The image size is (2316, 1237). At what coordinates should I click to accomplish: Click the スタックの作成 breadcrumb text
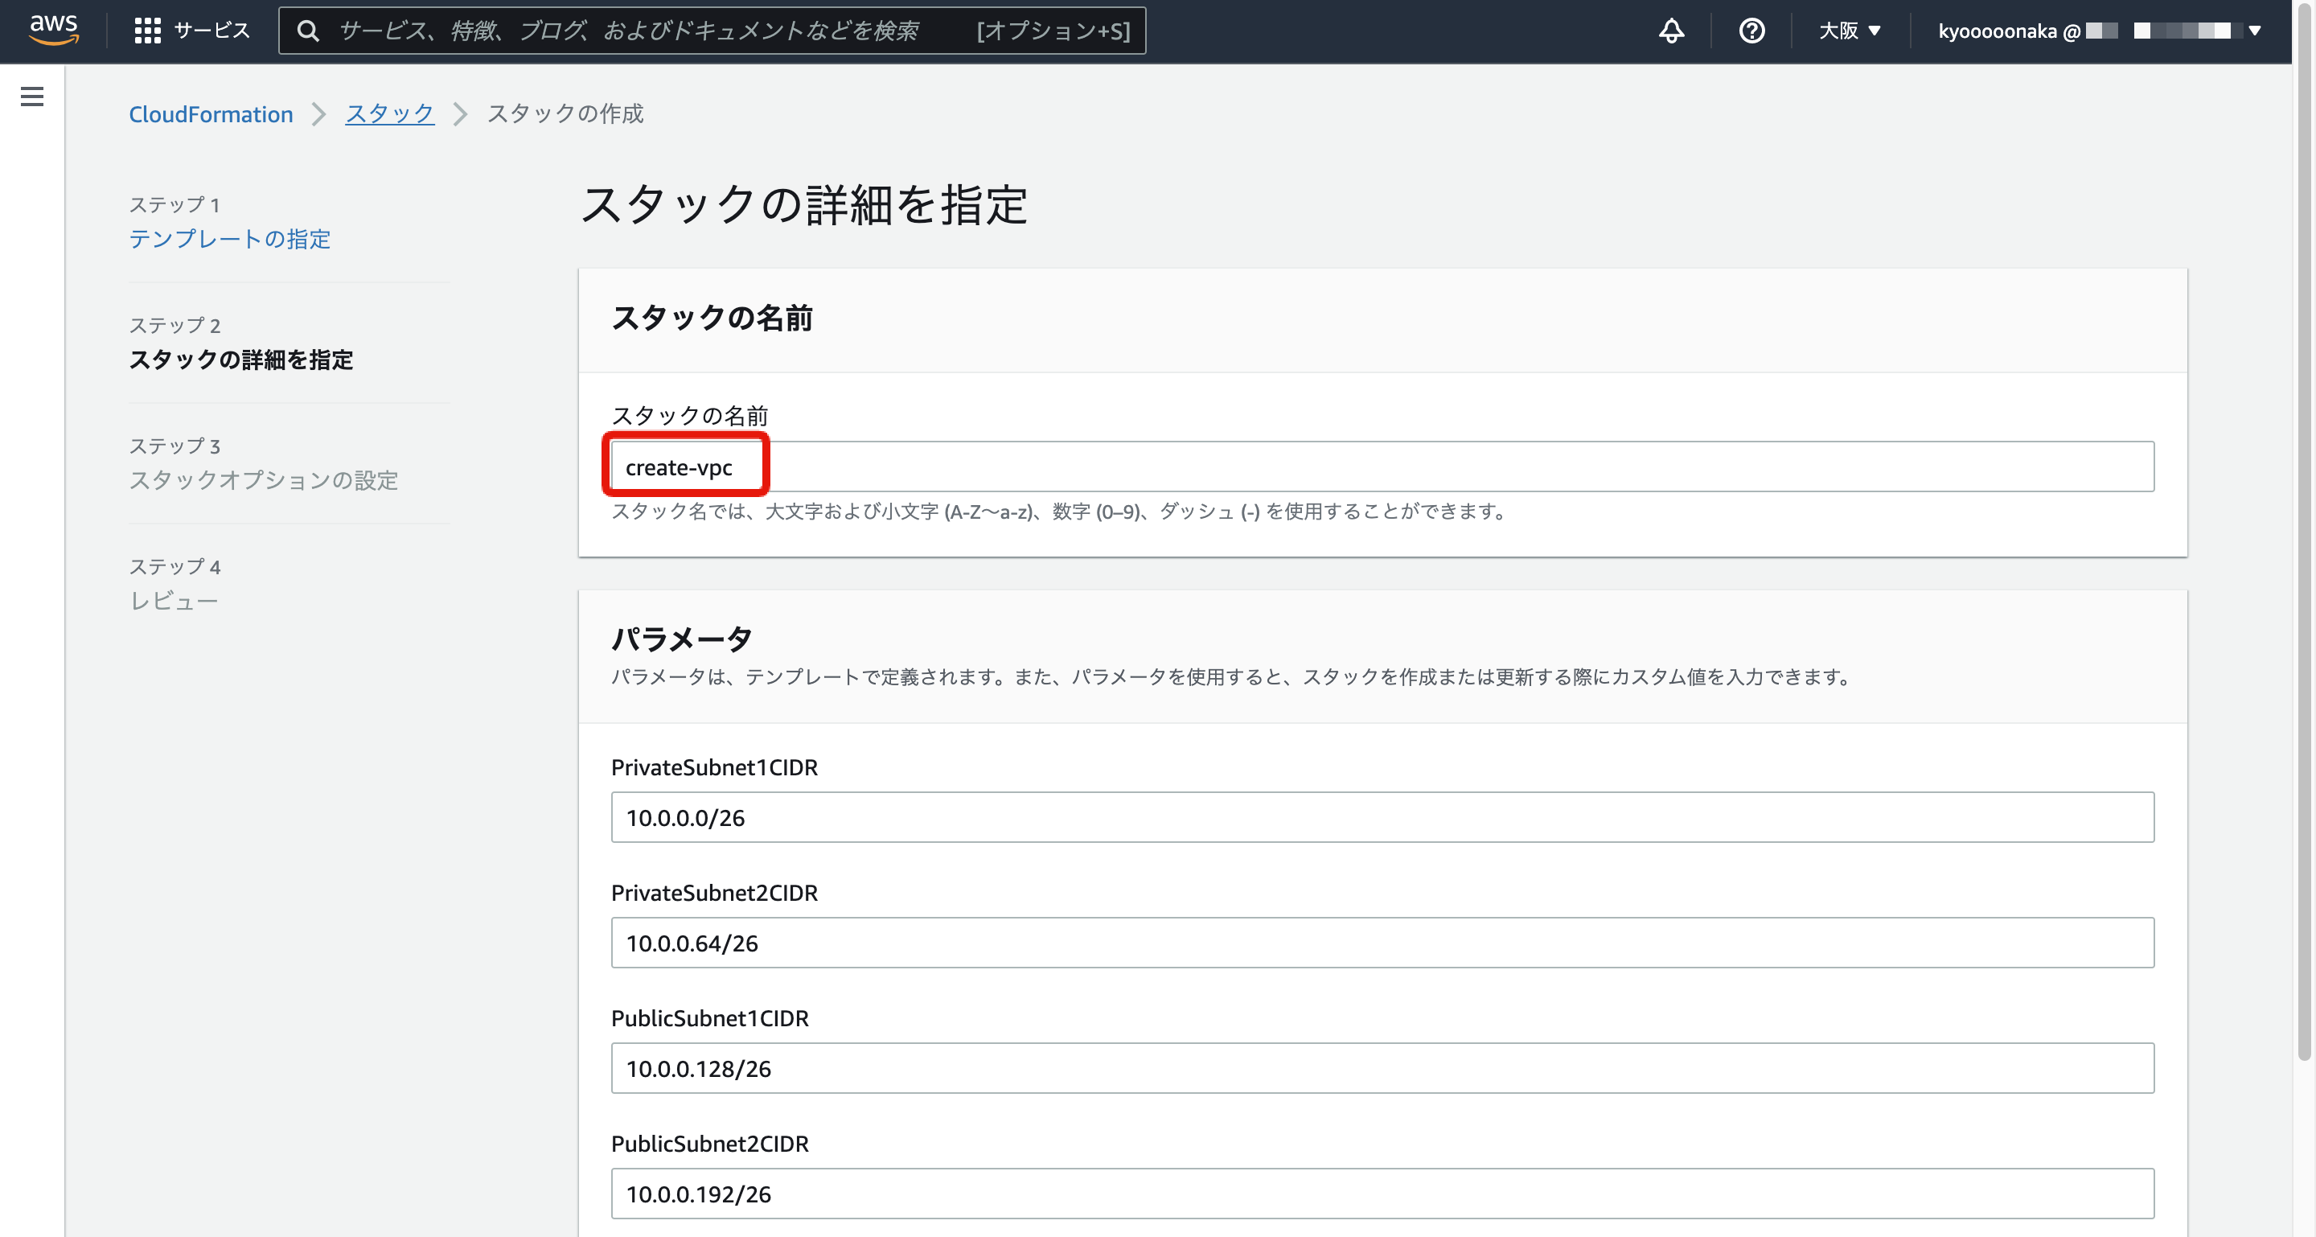click(565, 114)
